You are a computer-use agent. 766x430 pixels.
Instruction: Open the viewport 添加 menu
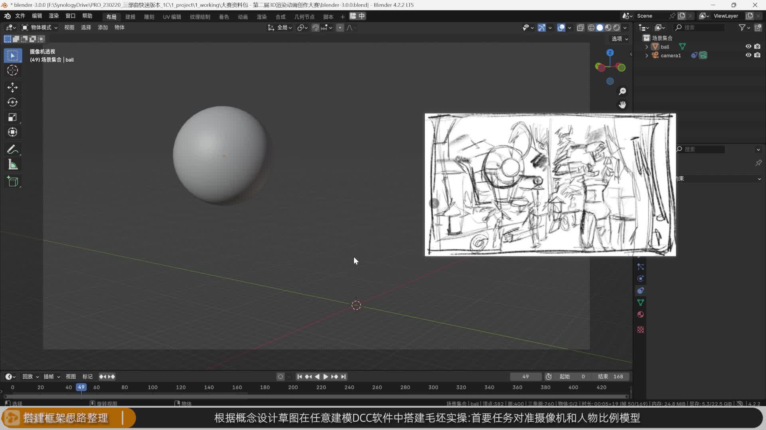(103, 27)
